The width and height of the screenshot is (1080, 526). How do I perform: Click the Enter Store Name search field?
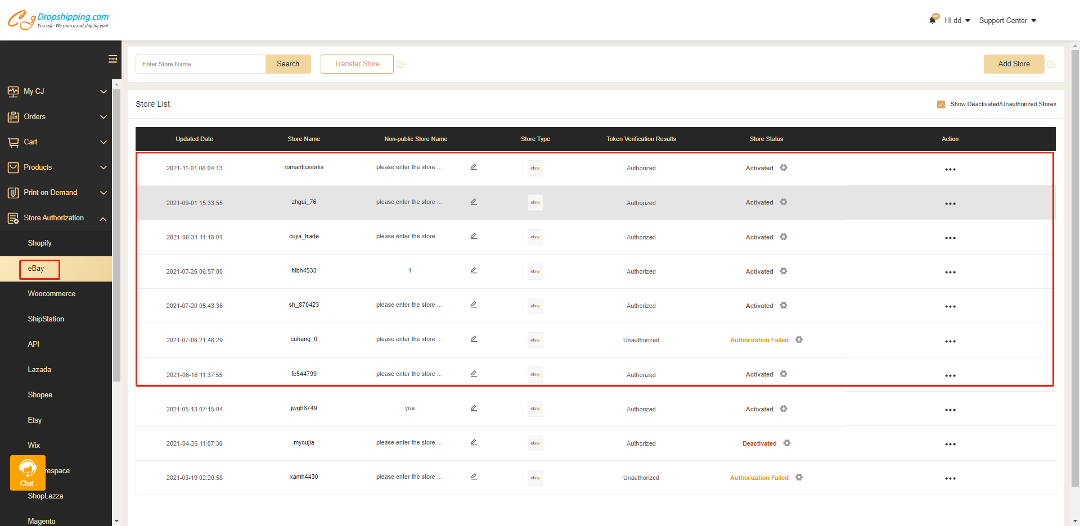(200, 64)
